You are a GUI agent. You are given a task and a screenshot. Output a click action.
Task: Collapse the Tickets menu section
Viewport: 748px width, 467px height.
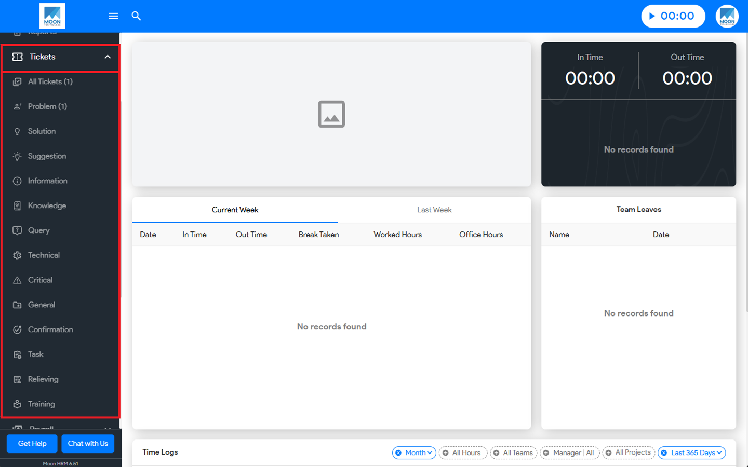107,57
